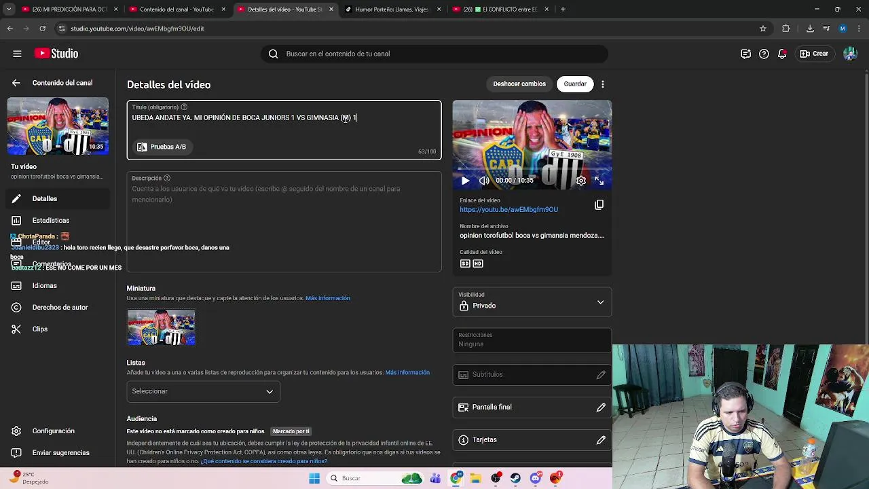Click the channel content search box

[434, 54]
